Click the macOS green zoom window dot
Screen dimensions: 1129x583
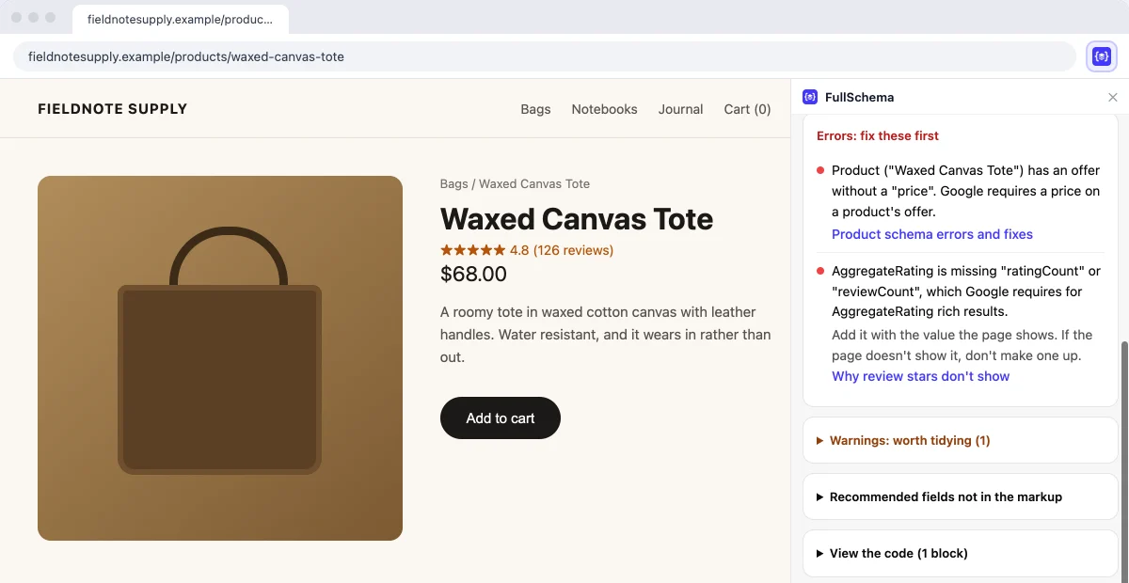coord(51,18)
